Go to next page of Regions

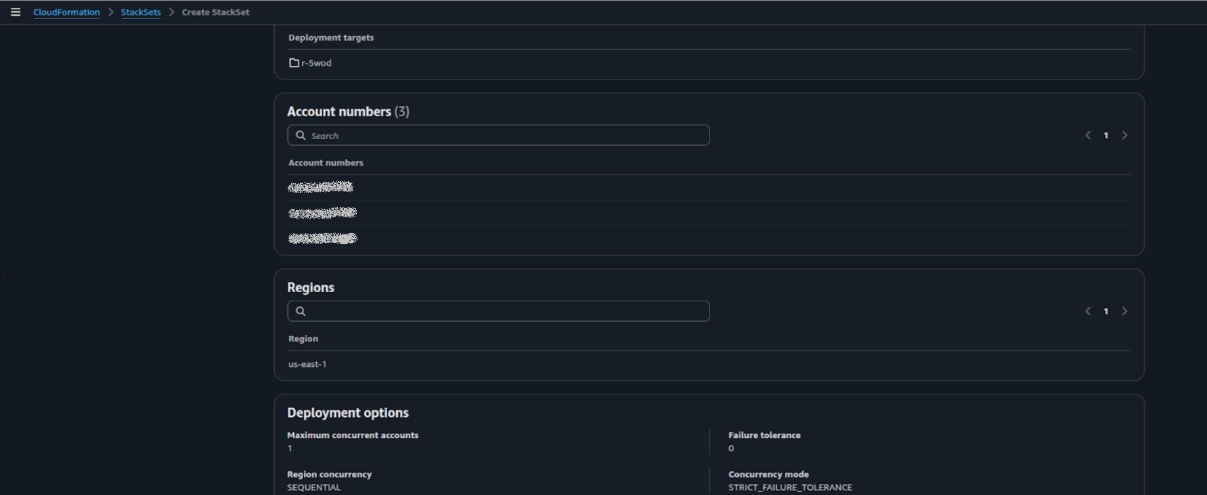[x=1125, y=311]
